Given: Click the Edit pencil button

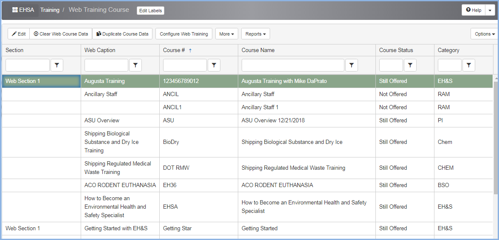Looking at the screenshot, I should (x=19, y=34).
